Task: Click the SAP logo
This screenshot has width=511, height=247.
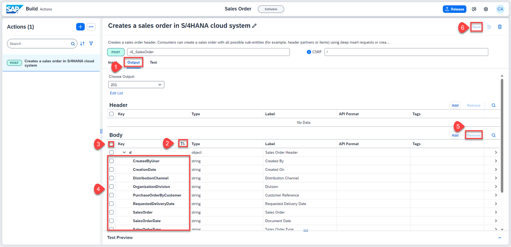Action: pos(15,9)
